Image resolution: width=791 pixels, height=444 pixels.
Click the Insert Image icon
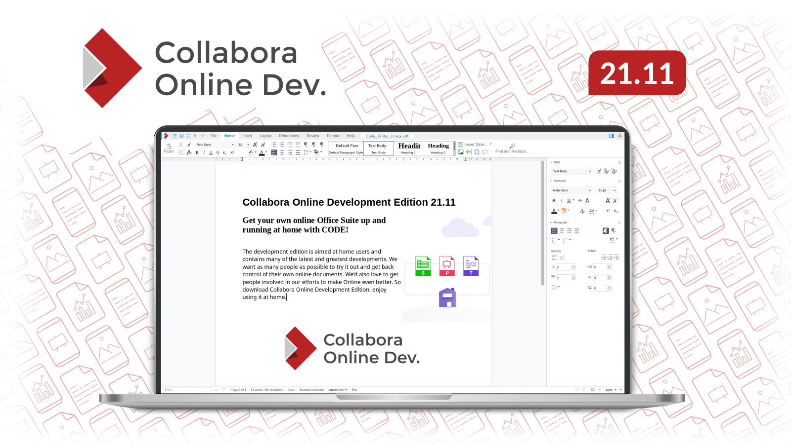[x=461, y=152]
